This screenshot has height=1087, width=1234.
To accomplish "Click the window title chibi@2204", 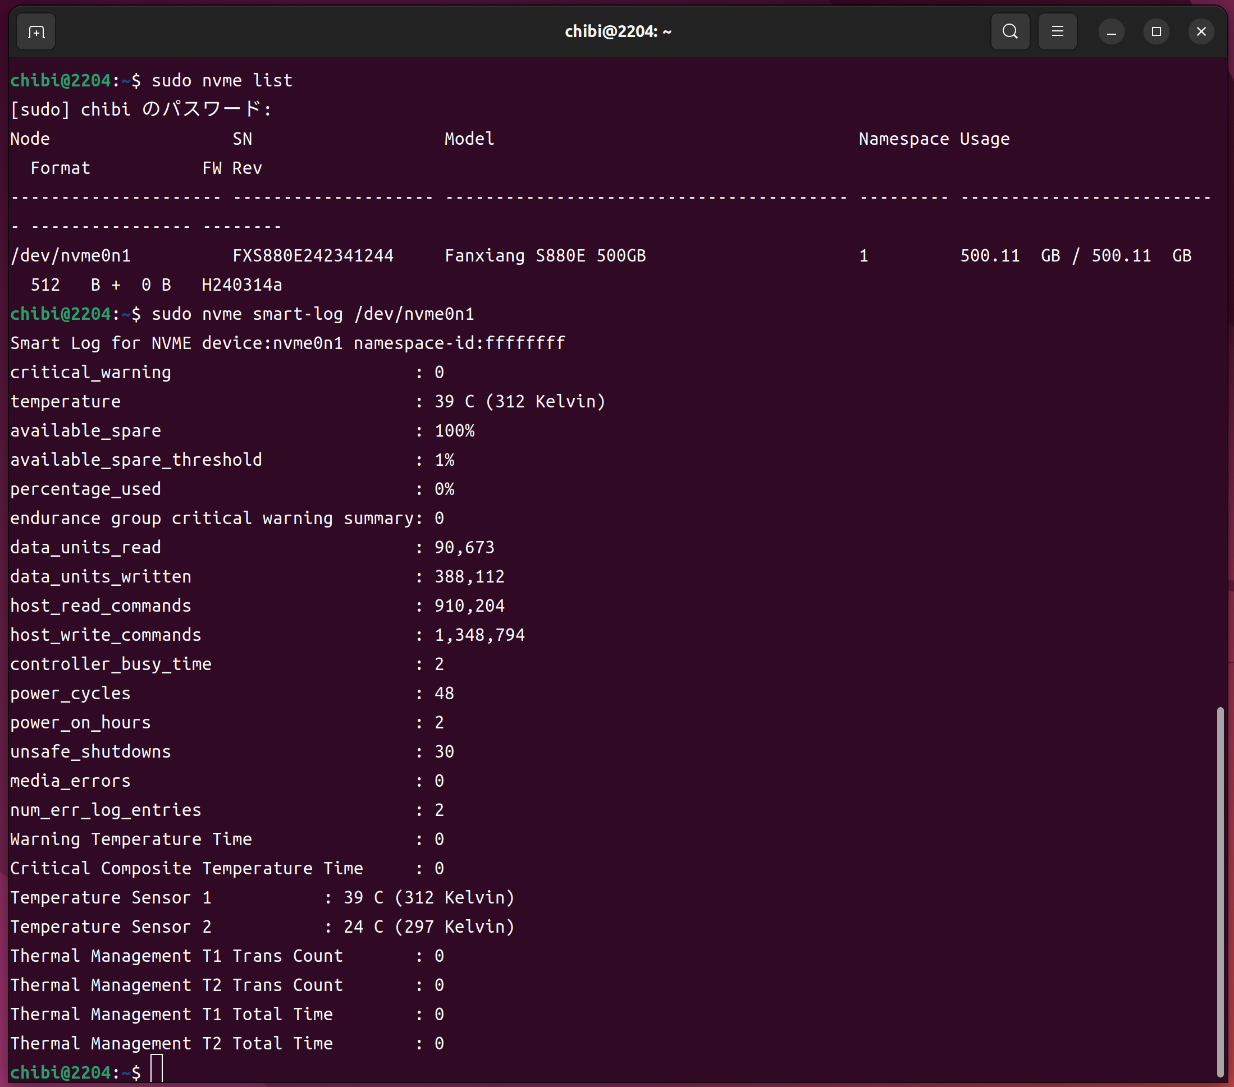I will coord(618,31).
